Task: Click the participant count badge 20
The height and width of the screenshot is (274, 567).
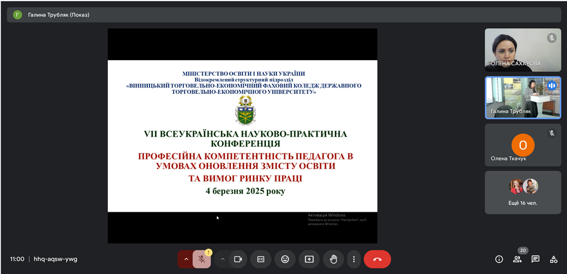Action: coord(523,250)
